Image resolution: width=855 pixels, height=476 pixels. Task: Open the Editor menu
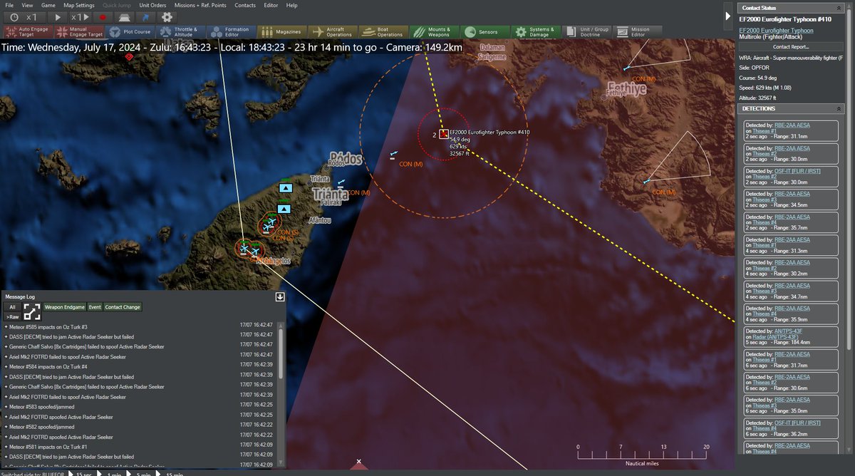click(271, 5)
